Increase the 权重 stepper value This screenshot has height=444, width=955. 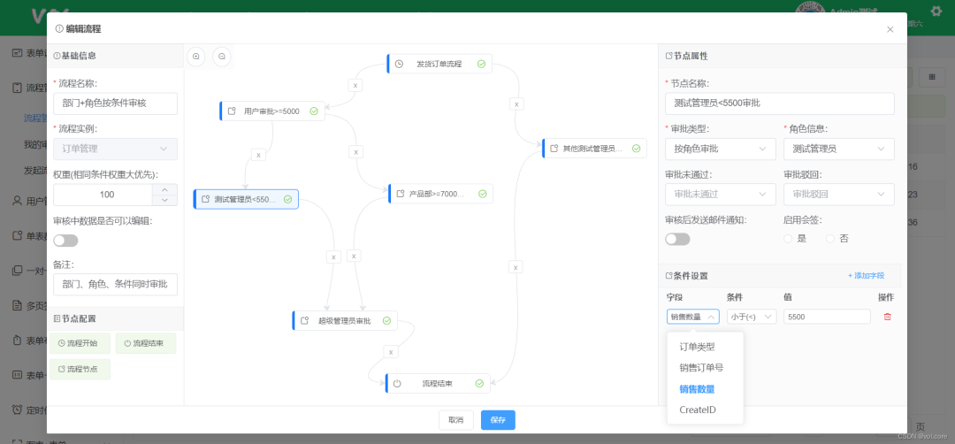pos(164,189)
